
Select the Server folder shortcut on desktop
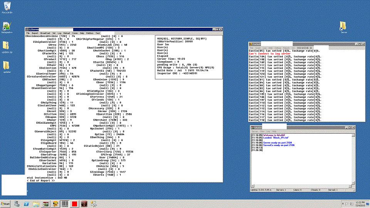tap(343, 27)
